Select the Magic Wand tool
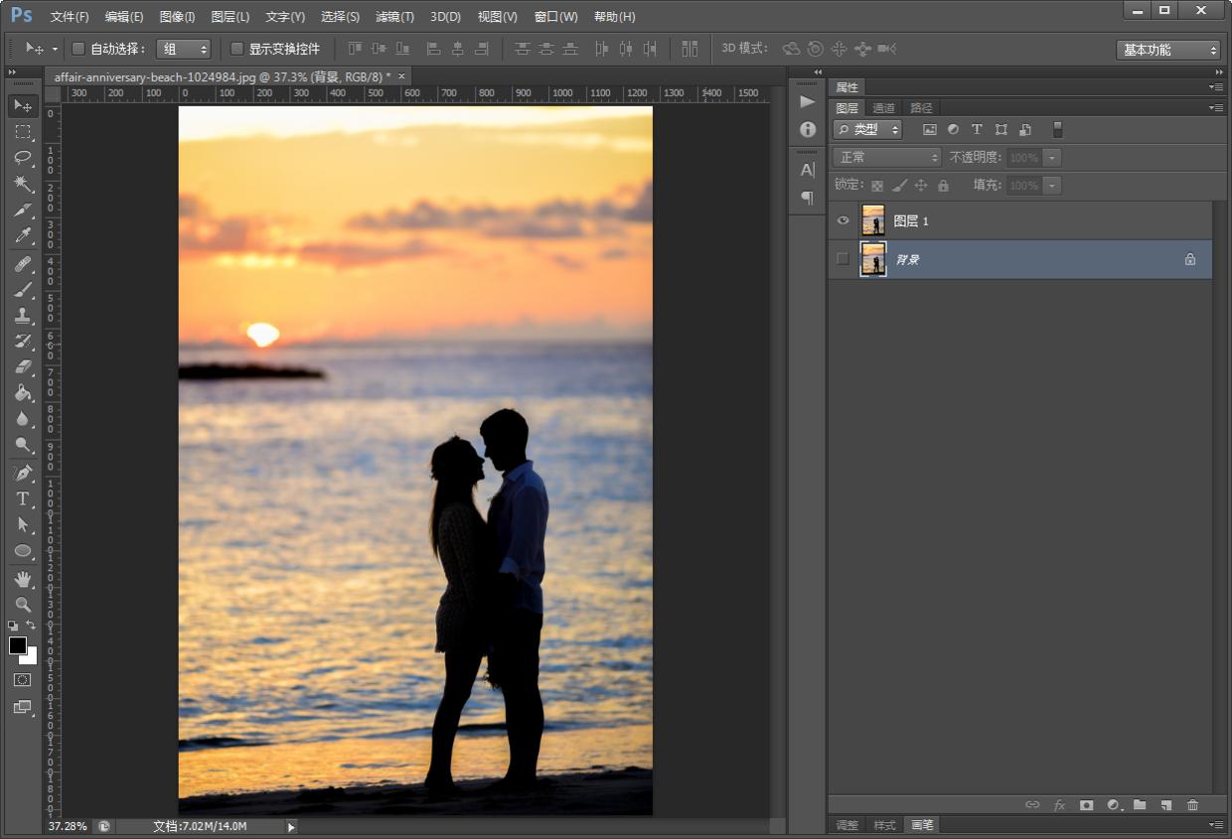The width and height of the screenshot is (1232, 839). coord(23,184)
